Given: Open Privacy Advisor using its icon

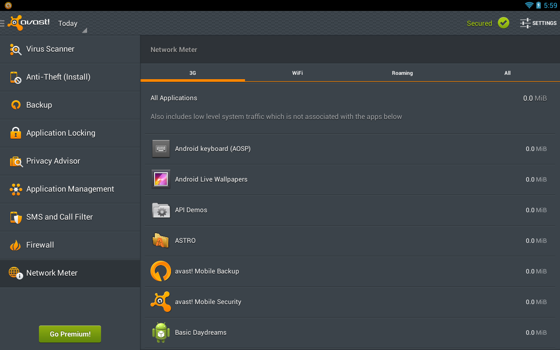Looking at the screenshot, I should tap(15, 161).
